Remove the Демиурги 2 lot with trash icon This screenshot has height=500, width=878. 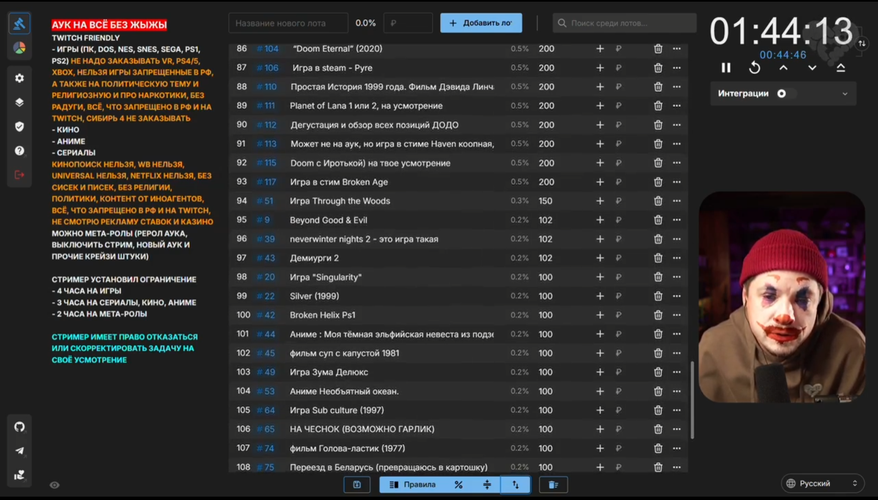658,258
